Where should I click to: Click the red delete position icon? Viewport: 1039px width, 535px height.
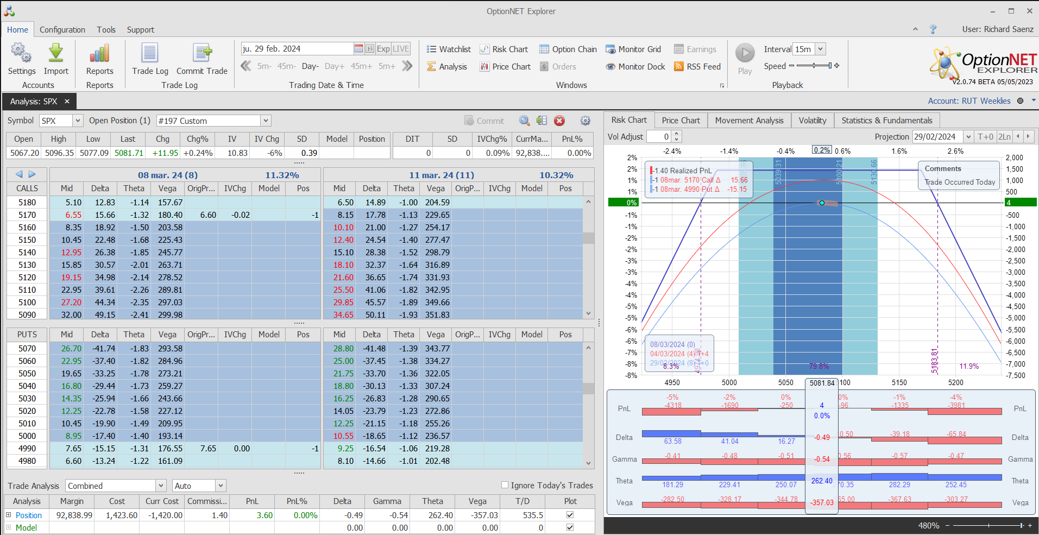pyautogui.click(x=559, y=121)
